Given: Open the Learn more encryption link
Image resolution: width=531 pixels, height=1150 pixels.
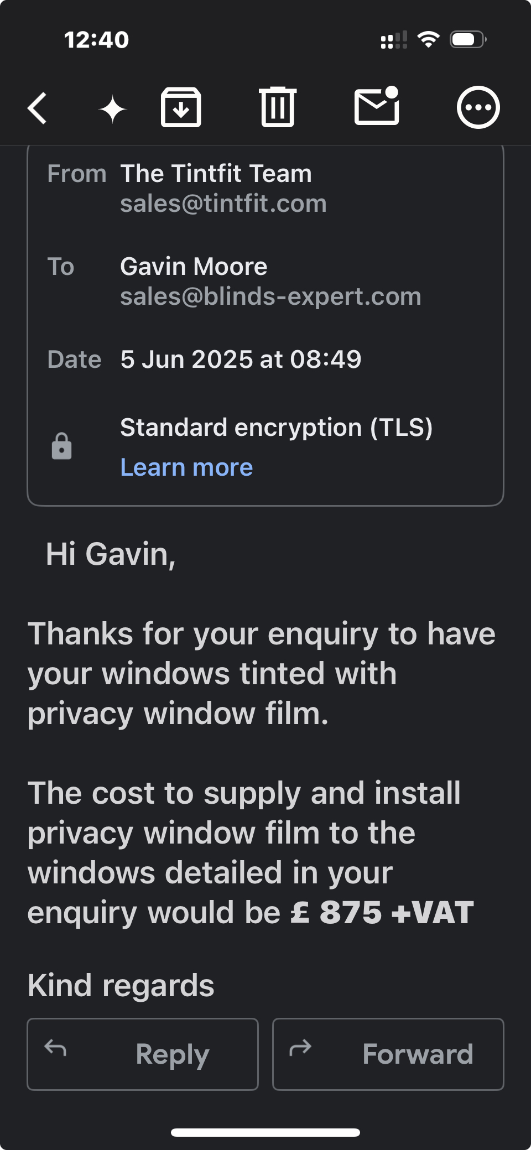Looking at the screenshot, I should click(186, 467).
